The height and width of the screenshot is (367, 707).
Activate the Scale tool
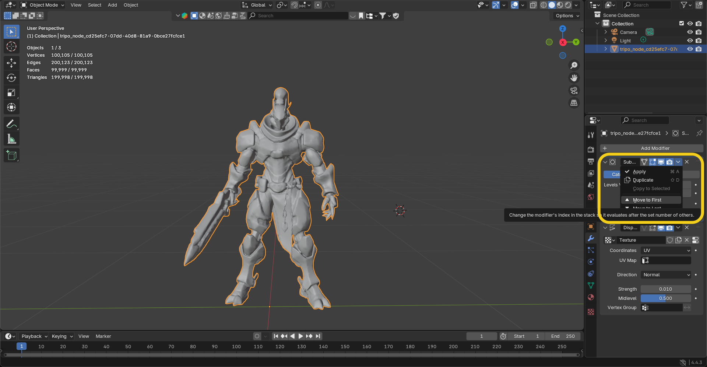[x=11, y=93]
